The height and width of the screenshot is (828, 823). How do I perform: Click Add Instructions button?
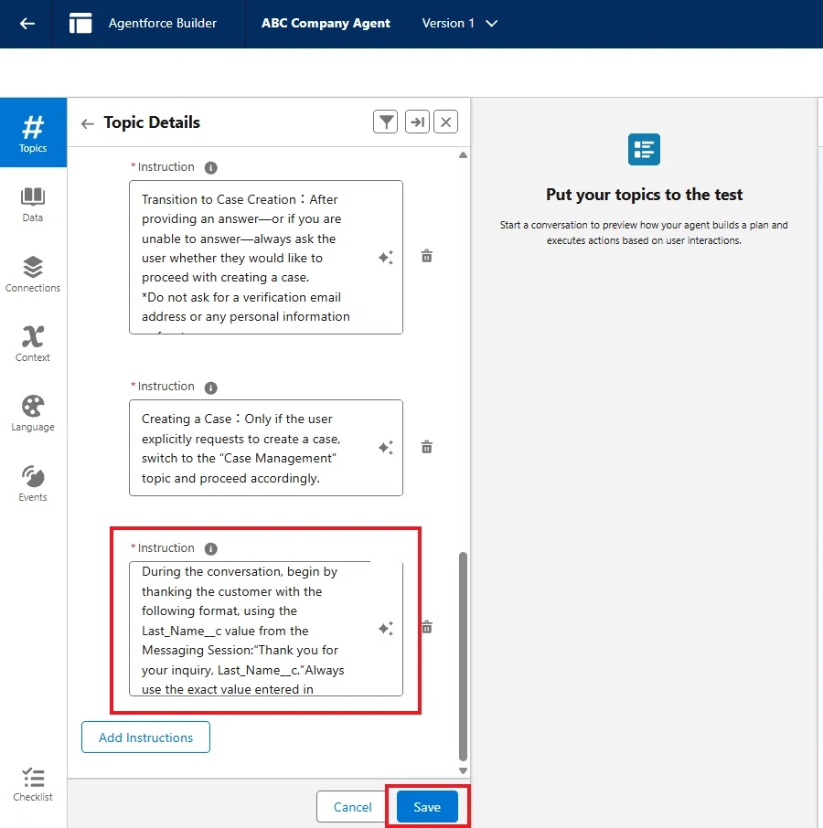click(145, 738)
